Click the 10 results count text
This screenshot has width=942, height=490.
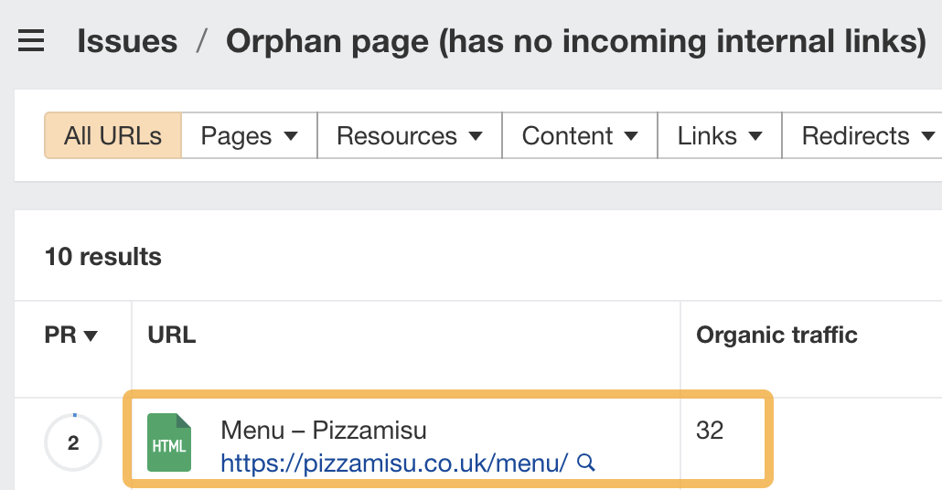tap(103, 257)
